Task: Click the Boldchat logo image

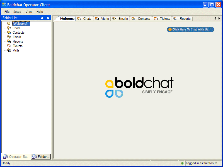Action: (139, 87)
